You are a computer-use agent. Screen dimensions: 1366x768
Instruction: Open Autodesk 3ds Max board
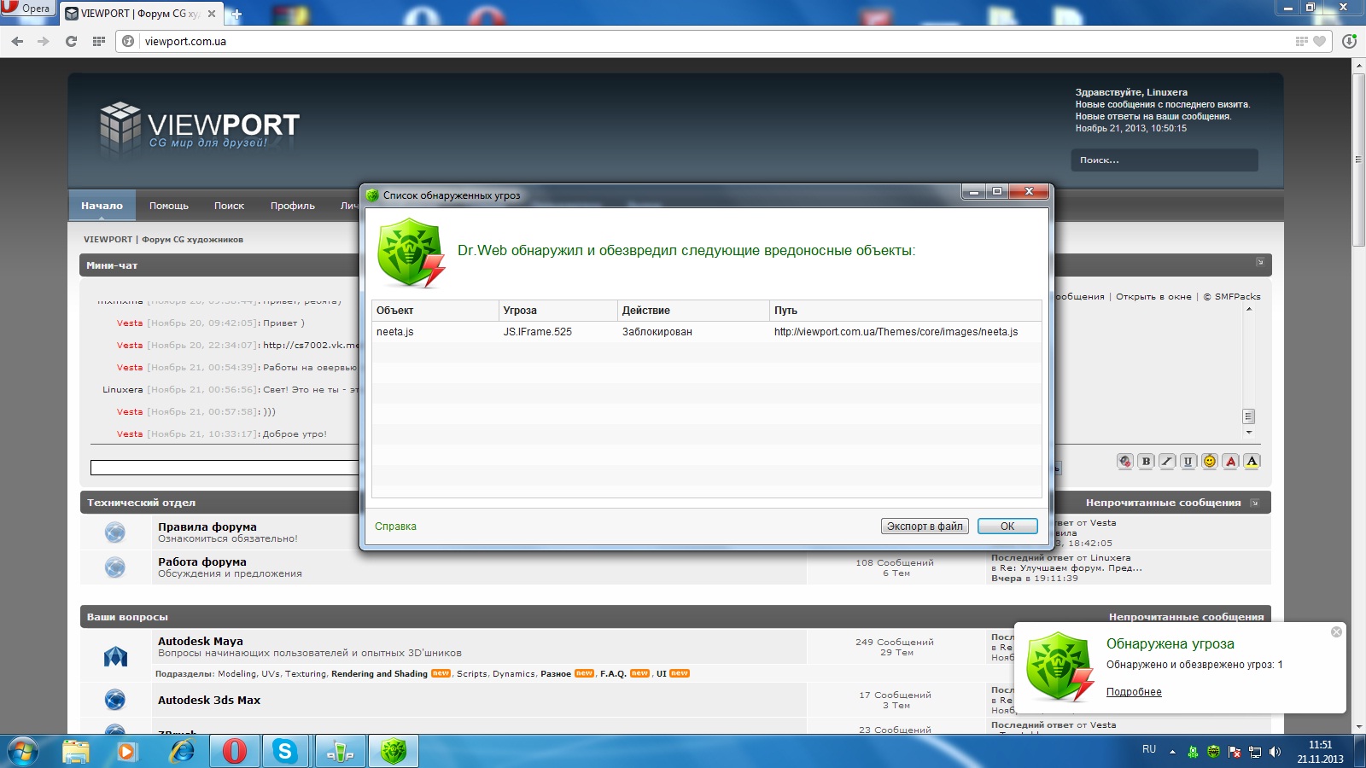point(209,701)
